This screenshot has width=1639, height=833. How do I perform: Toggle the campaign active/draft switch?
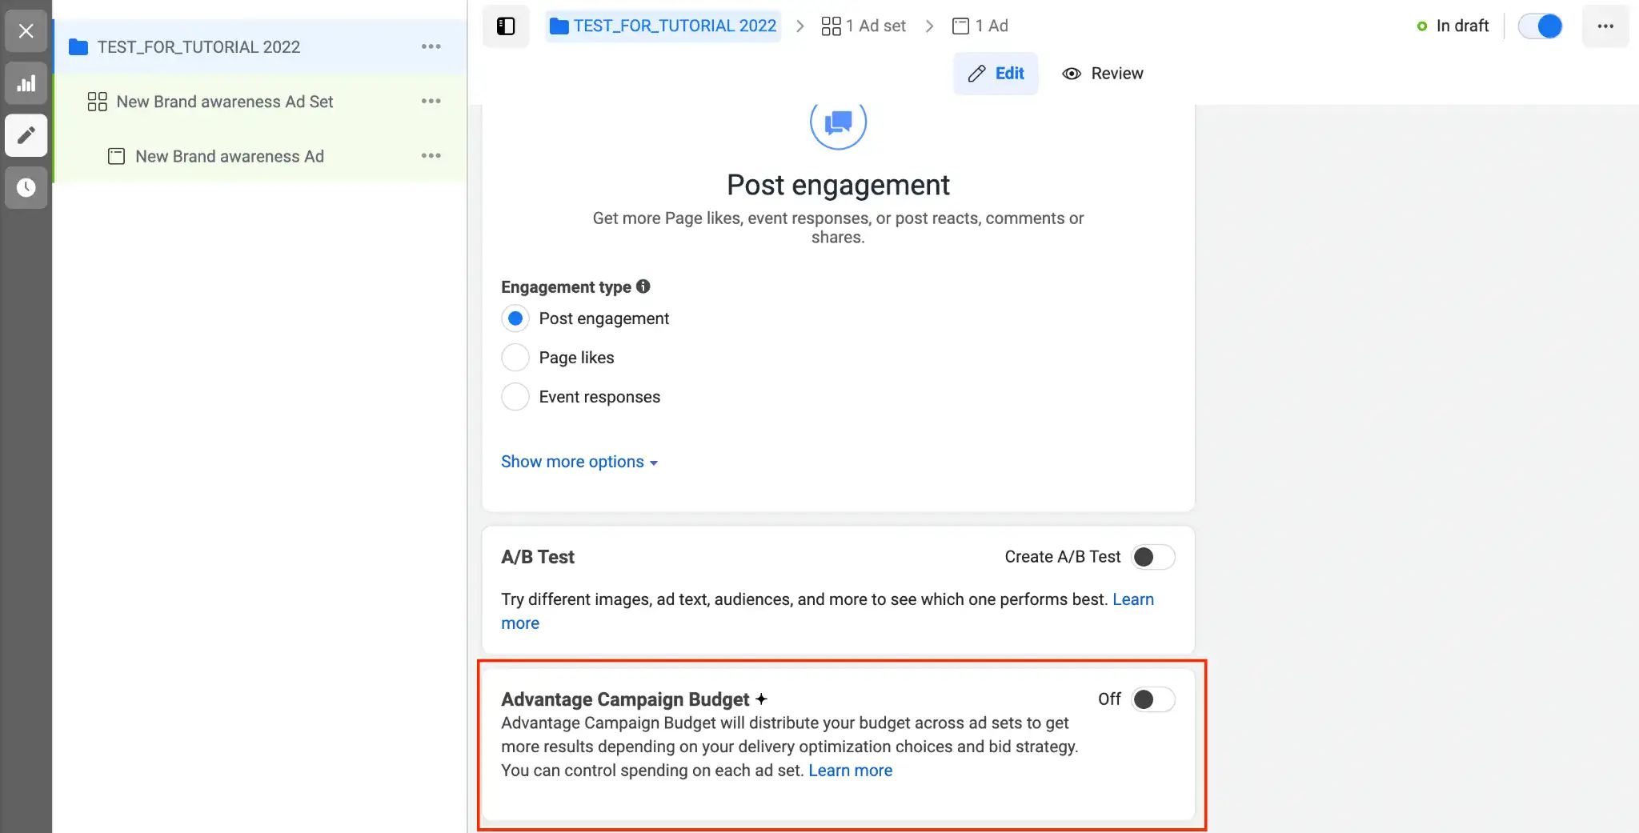[x=1541, y=26]
